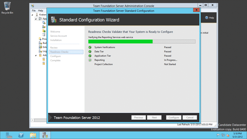Click the green check icon beside Application Tier
Viewport: 247px width, 139px height.
pyautogui.click(x=90, y=56)
